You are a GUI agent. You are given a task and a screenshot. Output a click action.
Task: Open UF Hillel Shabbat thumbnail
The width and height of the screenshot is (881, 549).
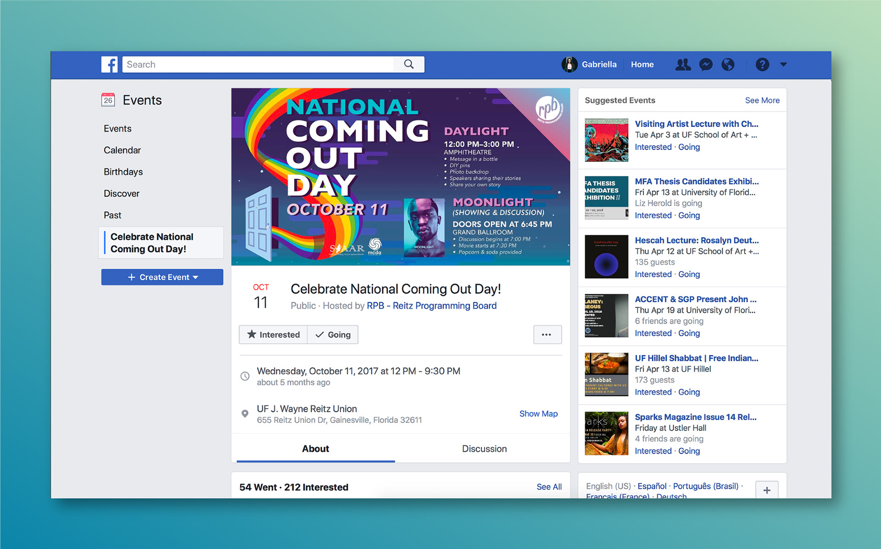[606, 374]
